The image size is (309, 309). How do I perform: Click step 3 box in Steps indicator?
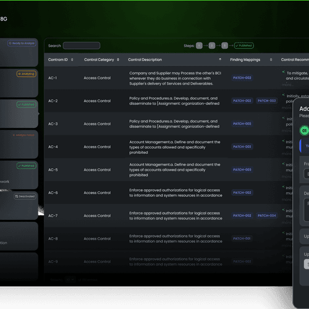pyautogui.click(x=224, y=46)
